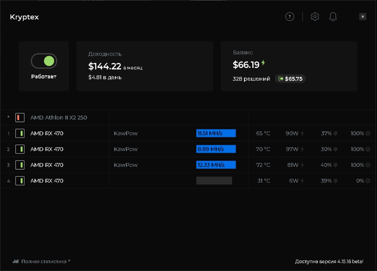The height and width of the screenshot is (271, 377).
Task: Click the 6W power value
Action: 294,181
